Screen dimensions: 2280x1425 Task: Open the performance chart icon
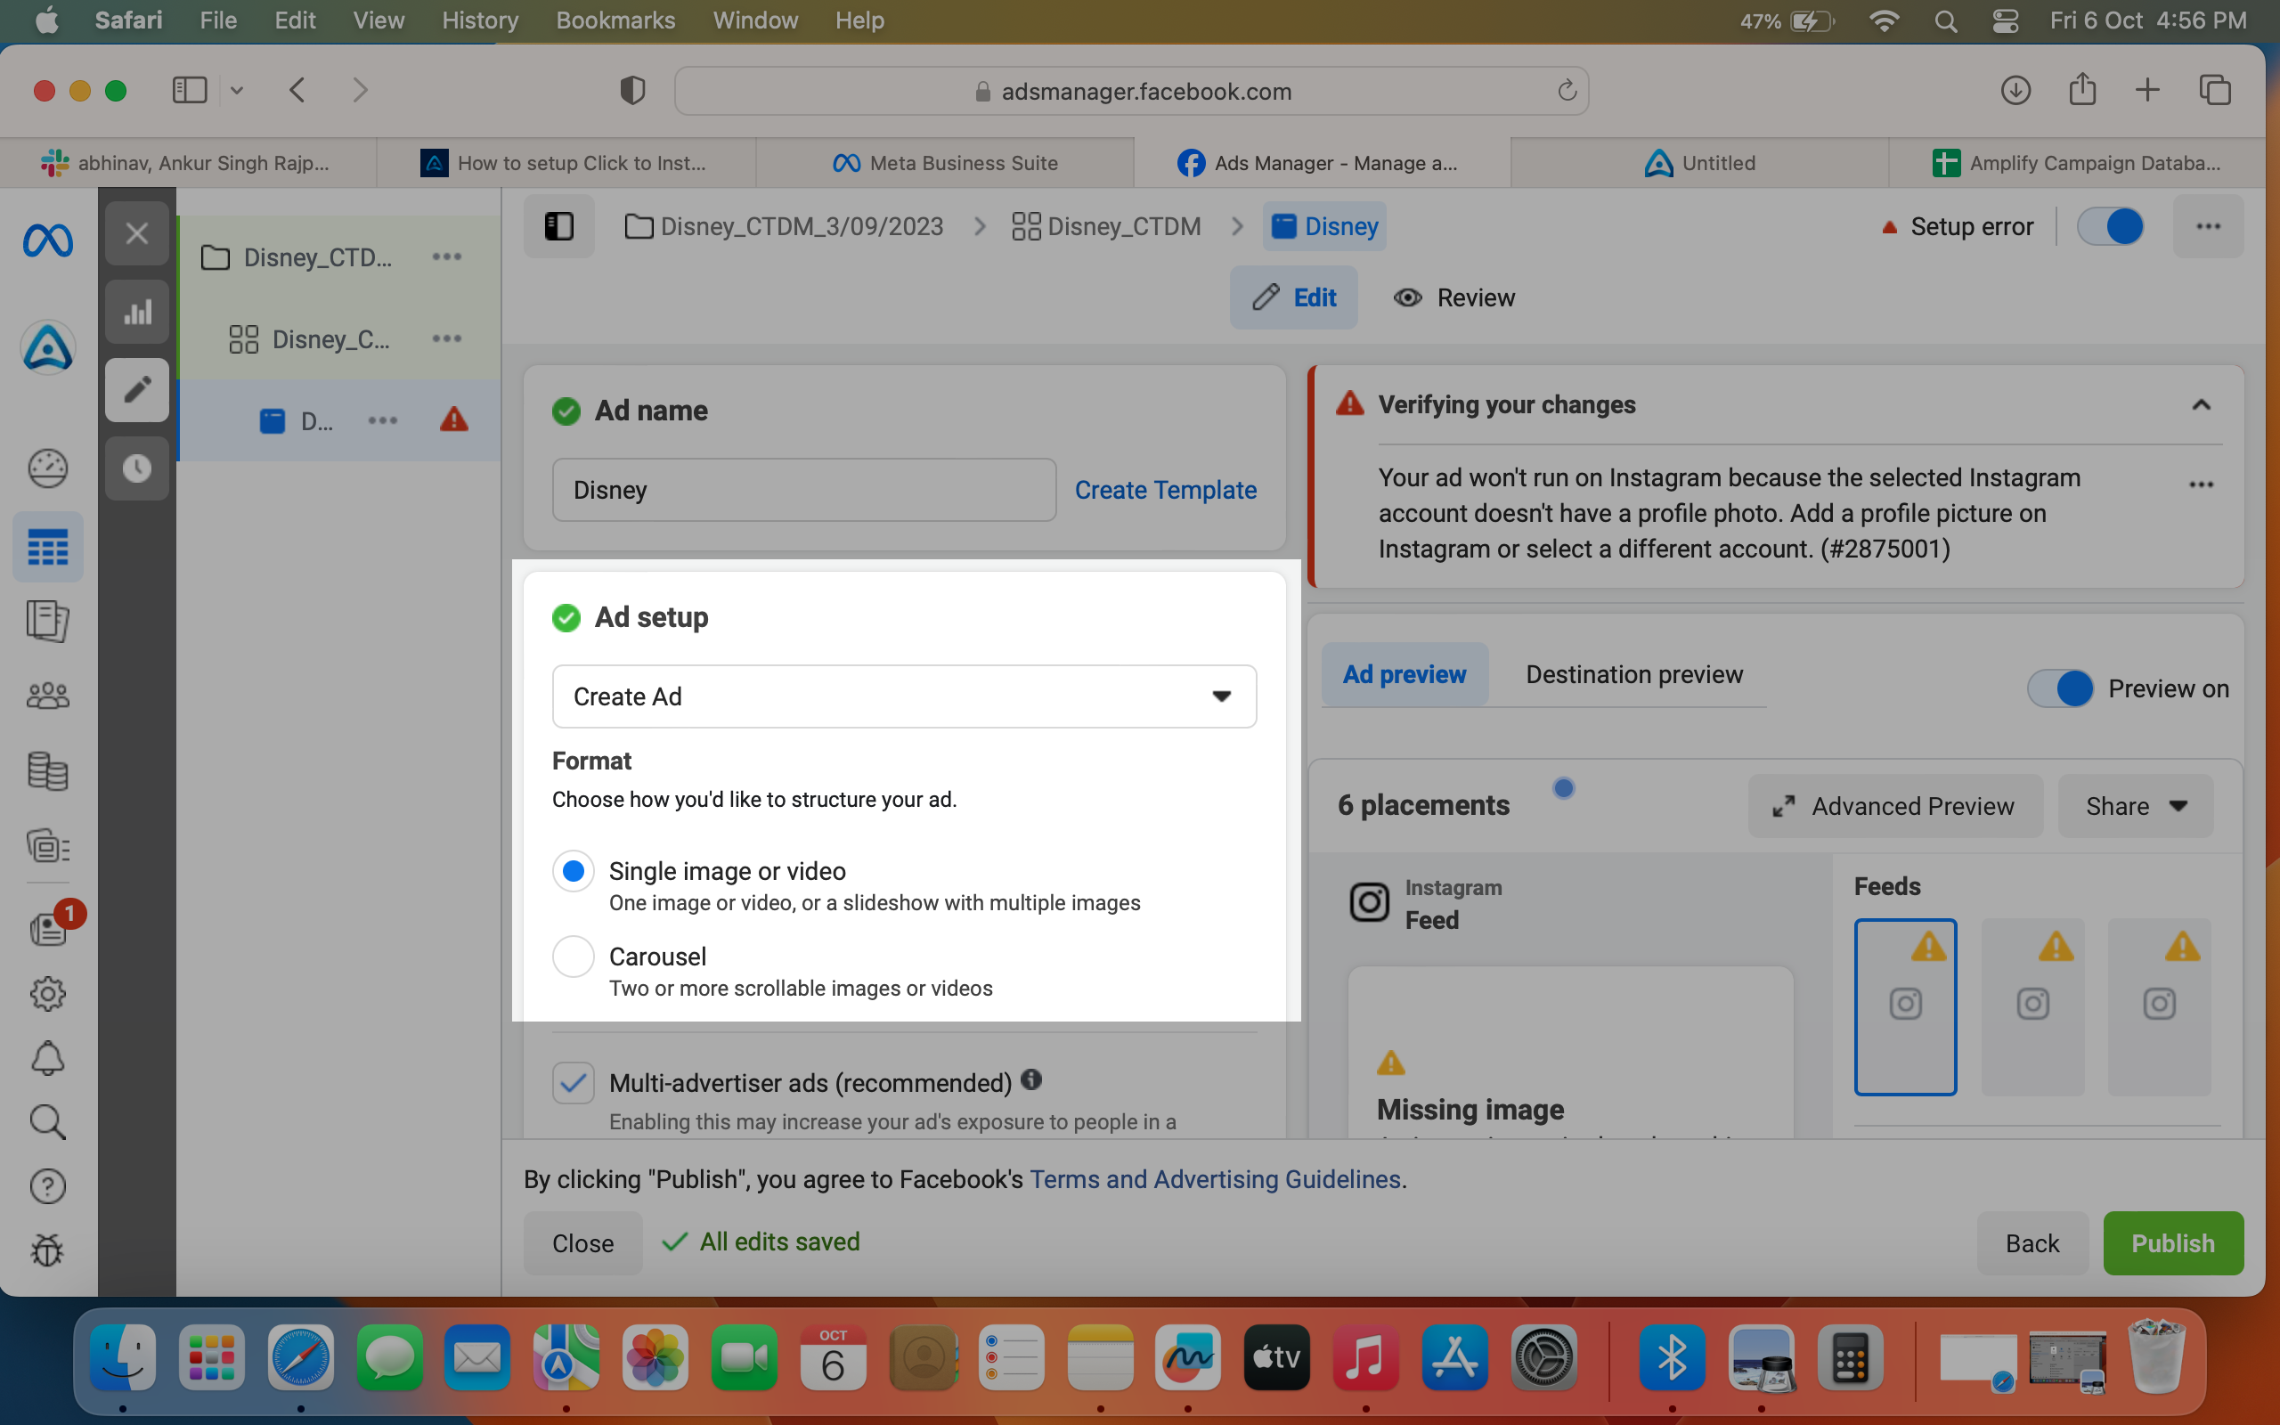click(136, 312)
